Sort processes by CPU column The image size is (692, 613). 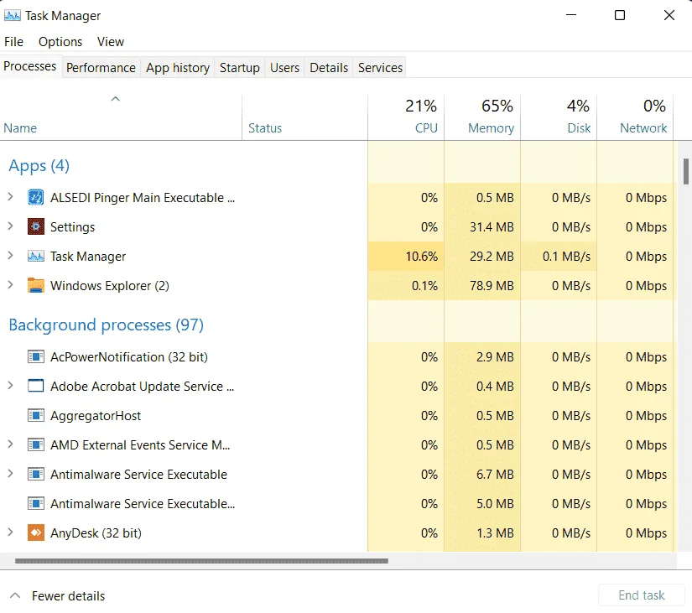(406, 117)
